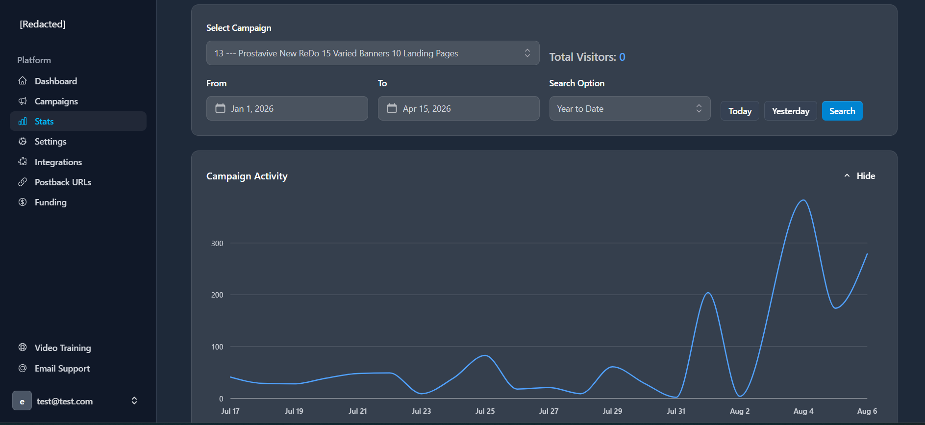925x425 pixels.
Task: Open the To date picker
Action: (458, 108)
